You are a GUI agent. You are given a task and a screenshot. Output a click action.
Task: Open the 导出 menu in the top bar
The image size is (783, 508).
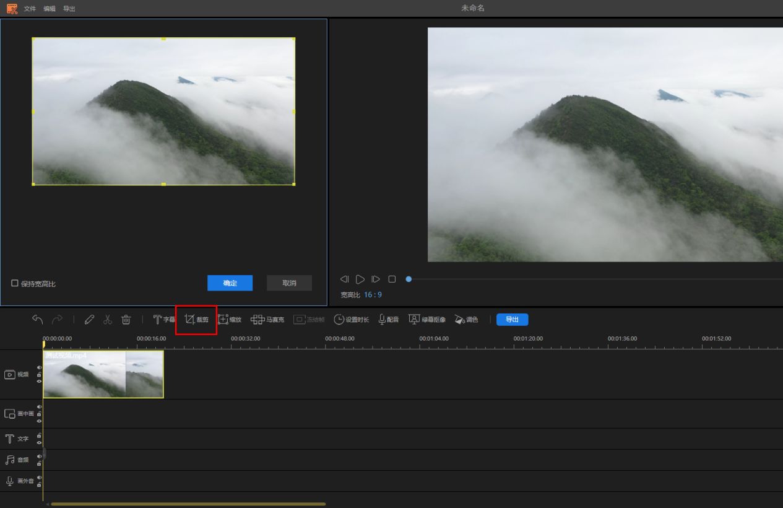[69, 9]
